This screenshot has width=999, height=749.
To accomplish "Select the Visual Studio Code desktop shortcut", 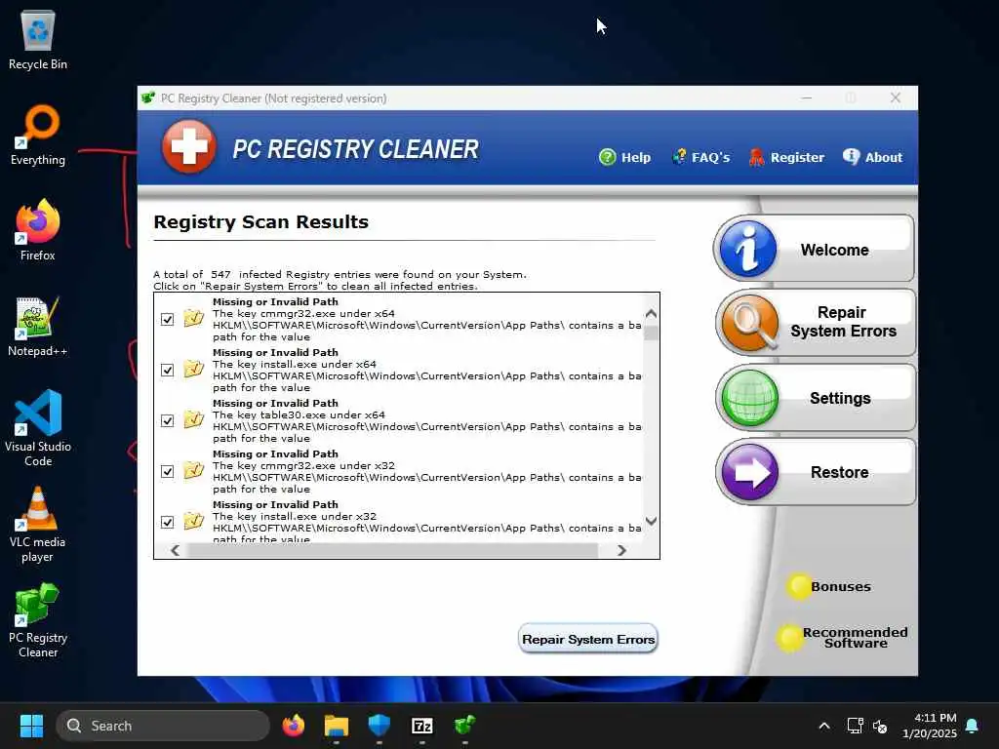I will tap(38, 428).
